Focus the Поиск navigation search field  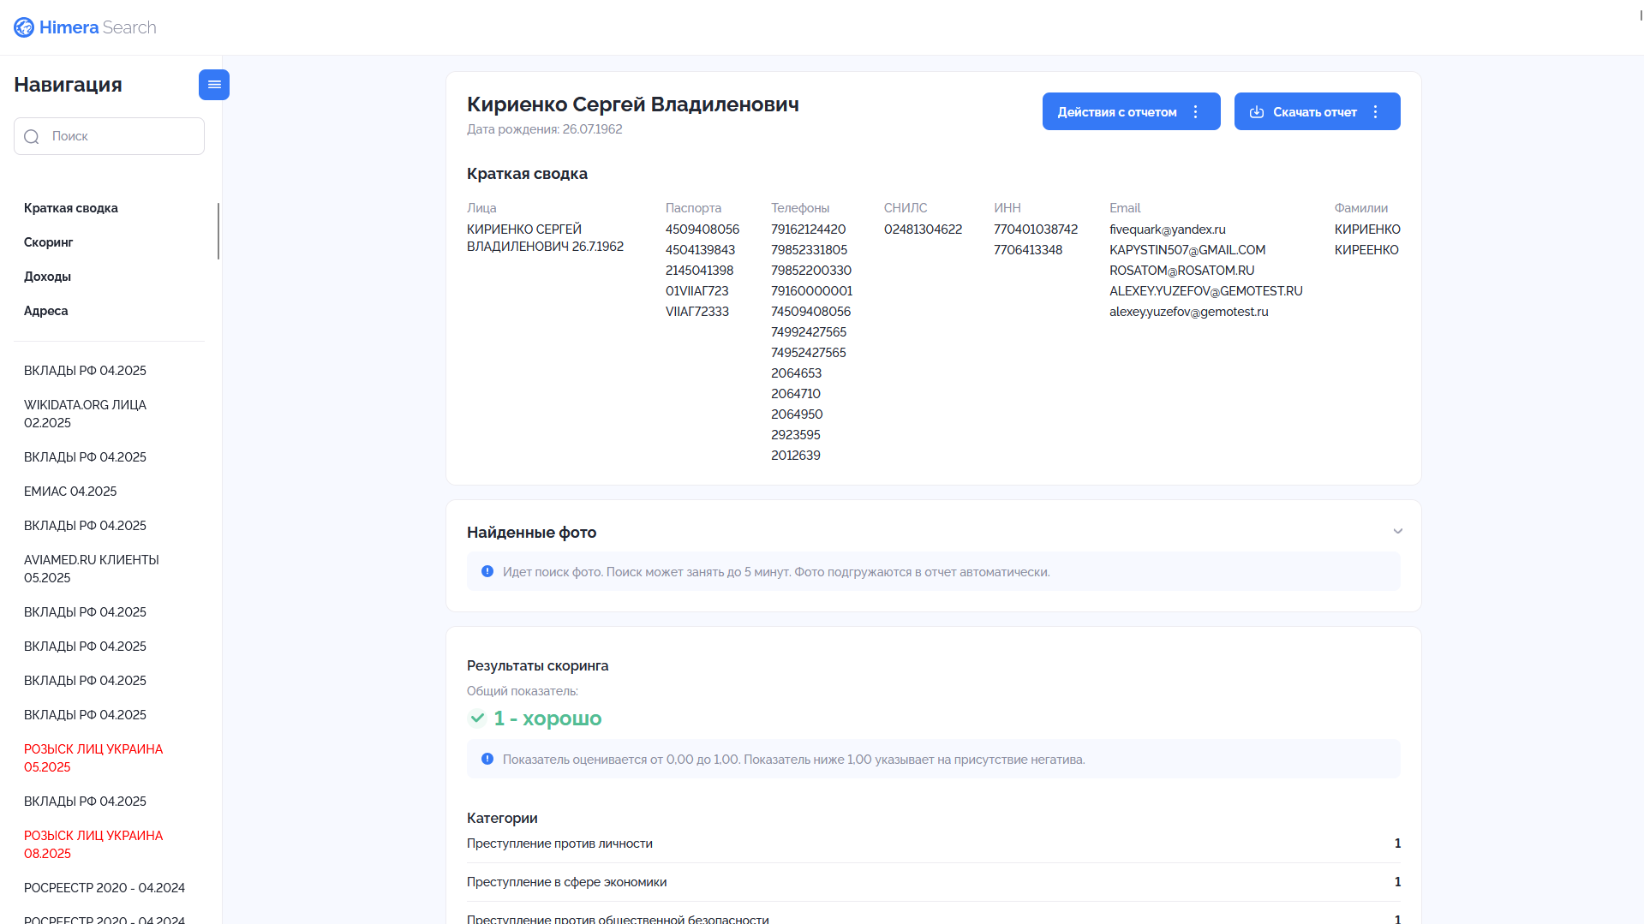[109, 136]
